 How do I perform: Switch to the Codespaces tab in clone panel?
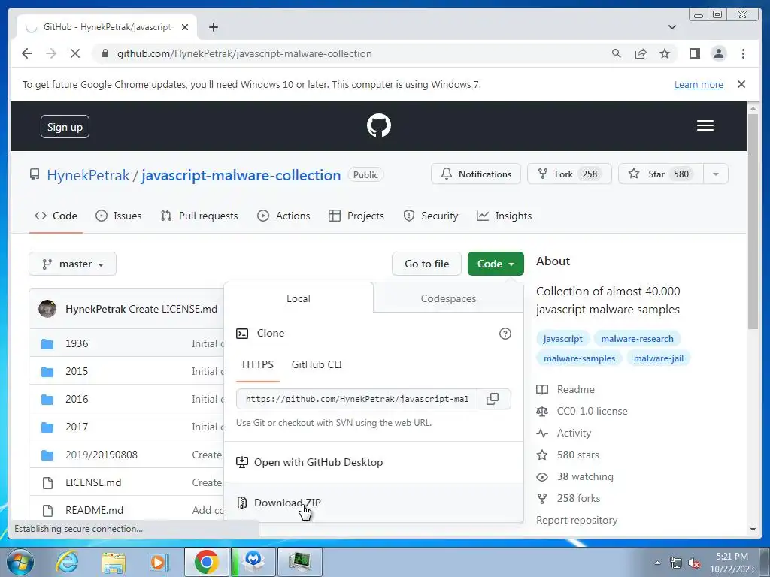pos(448,298)
